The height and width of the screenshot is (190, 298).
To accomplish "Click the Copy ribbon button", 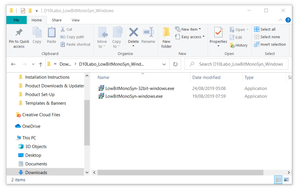I will [37, 35].
